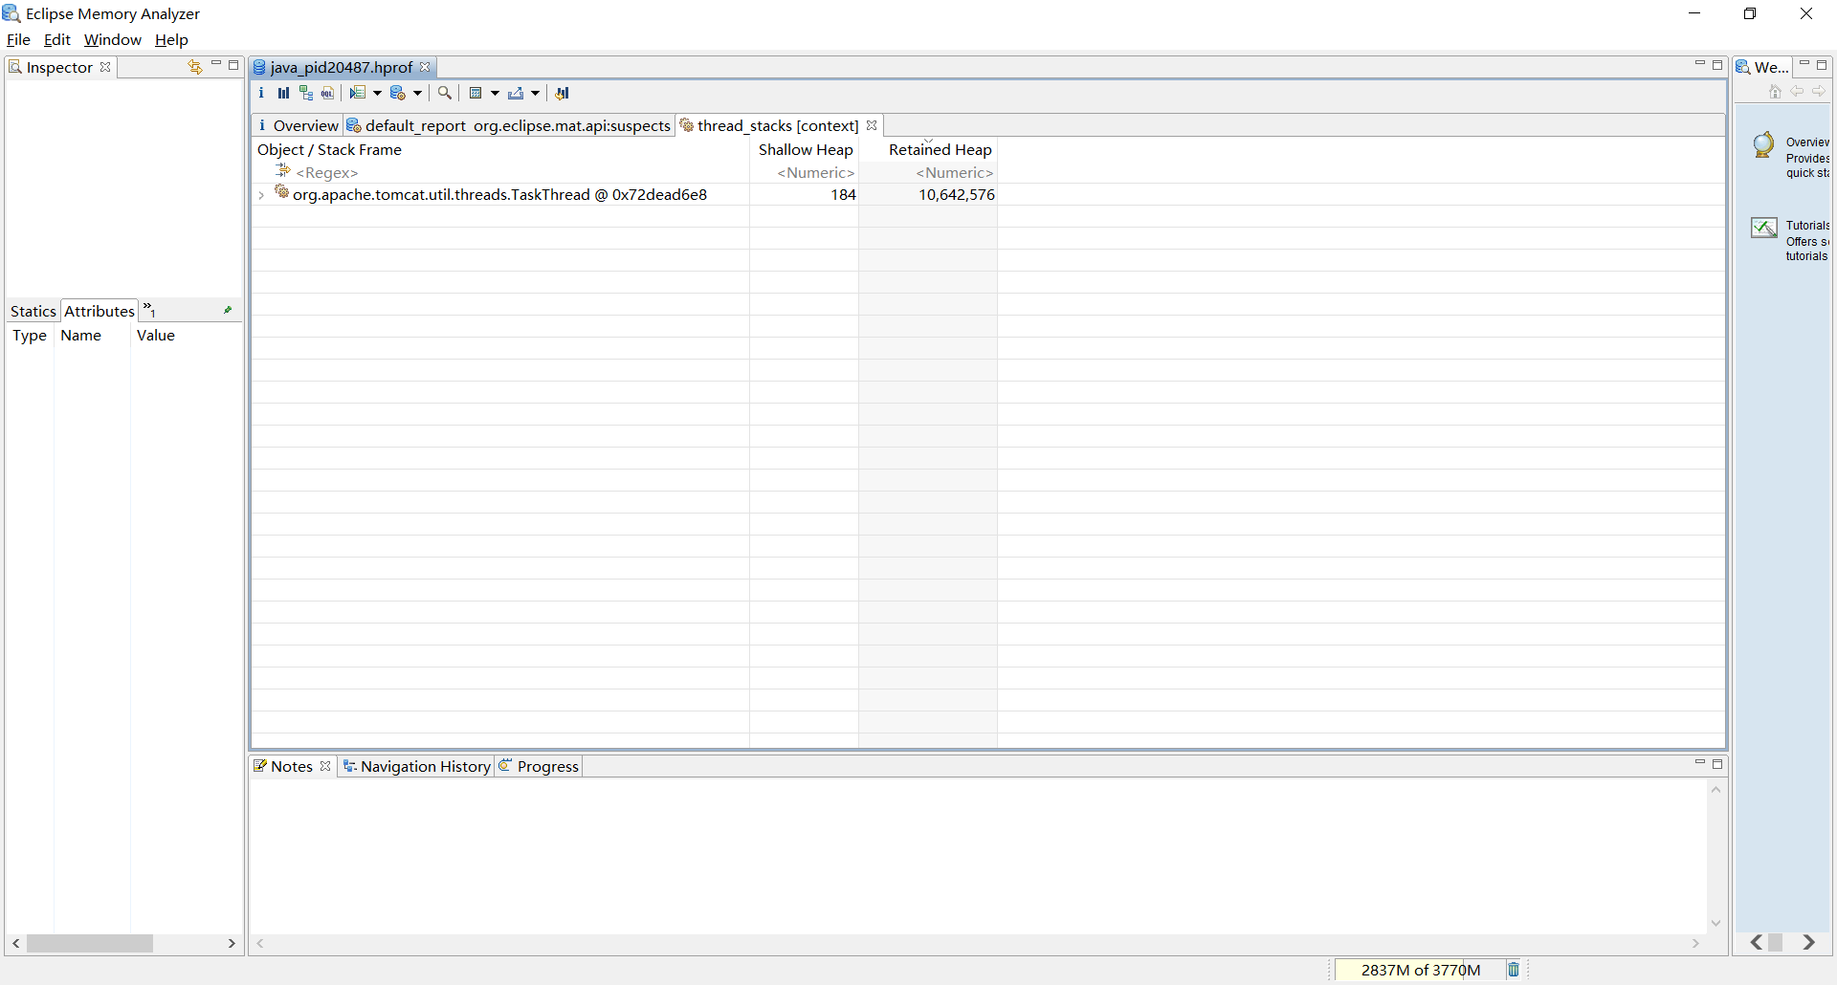
Task: Open the retained size calculation dropdown arrow
Action: (x=495, y=93)
